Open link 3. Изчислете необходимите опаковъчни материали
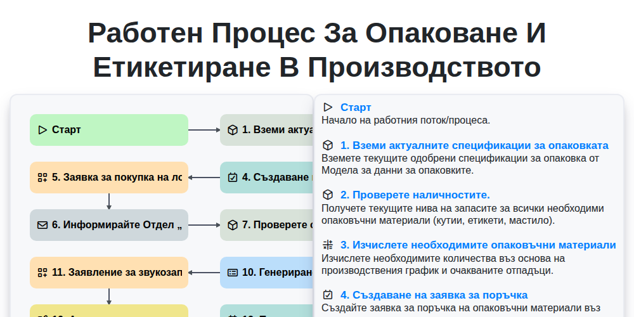Screen dimensions: 634x317 [478, 245]
